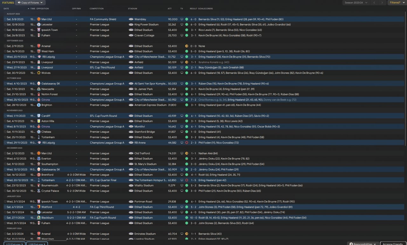Click the stadium icon next to Wembley

(131, 19)
